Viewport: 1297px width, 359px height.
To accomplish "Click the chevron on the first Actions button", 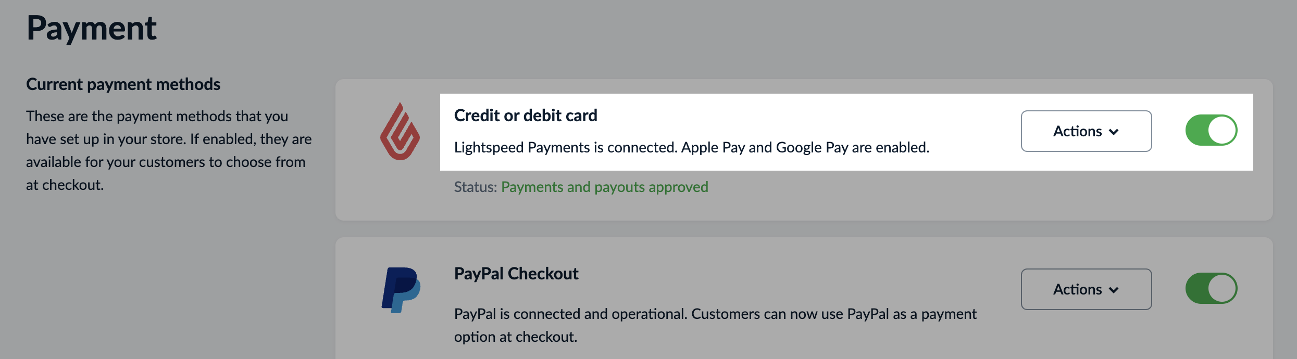I will pos(1114,132).
